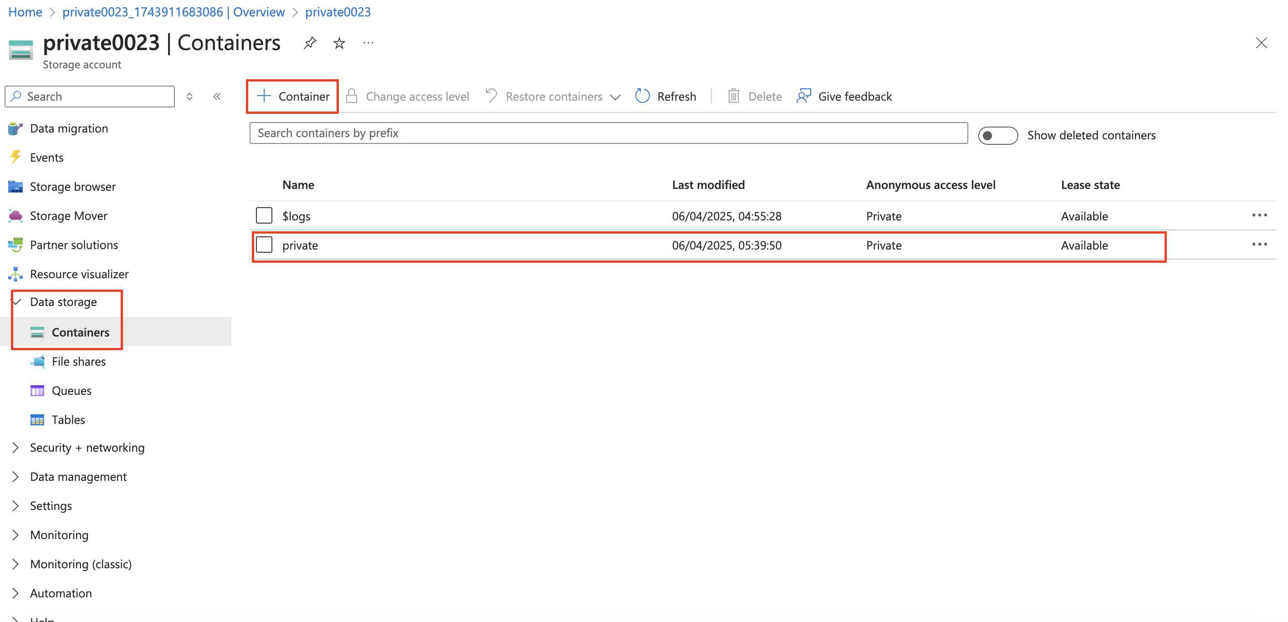Open the ellipsis menu for private row
1288x622 pixels.
(x=1259, y=244)
